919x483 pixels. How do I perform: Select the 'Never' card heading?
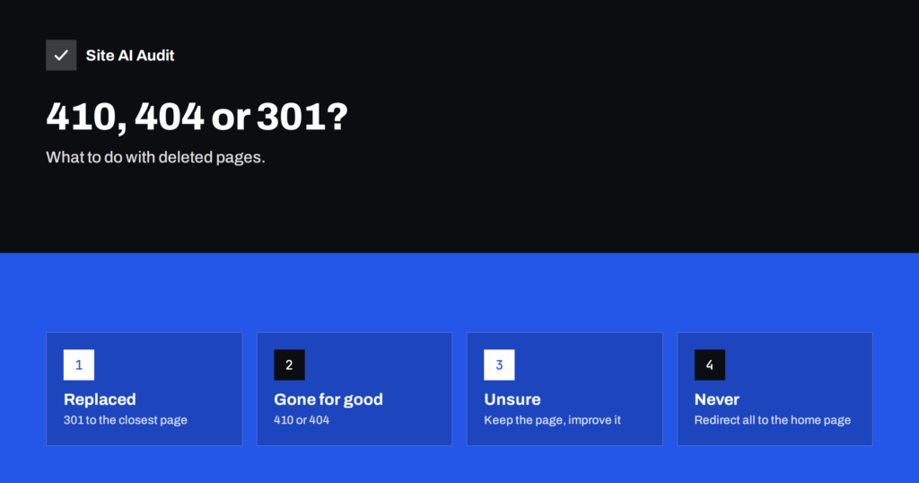tap(717, 400)
